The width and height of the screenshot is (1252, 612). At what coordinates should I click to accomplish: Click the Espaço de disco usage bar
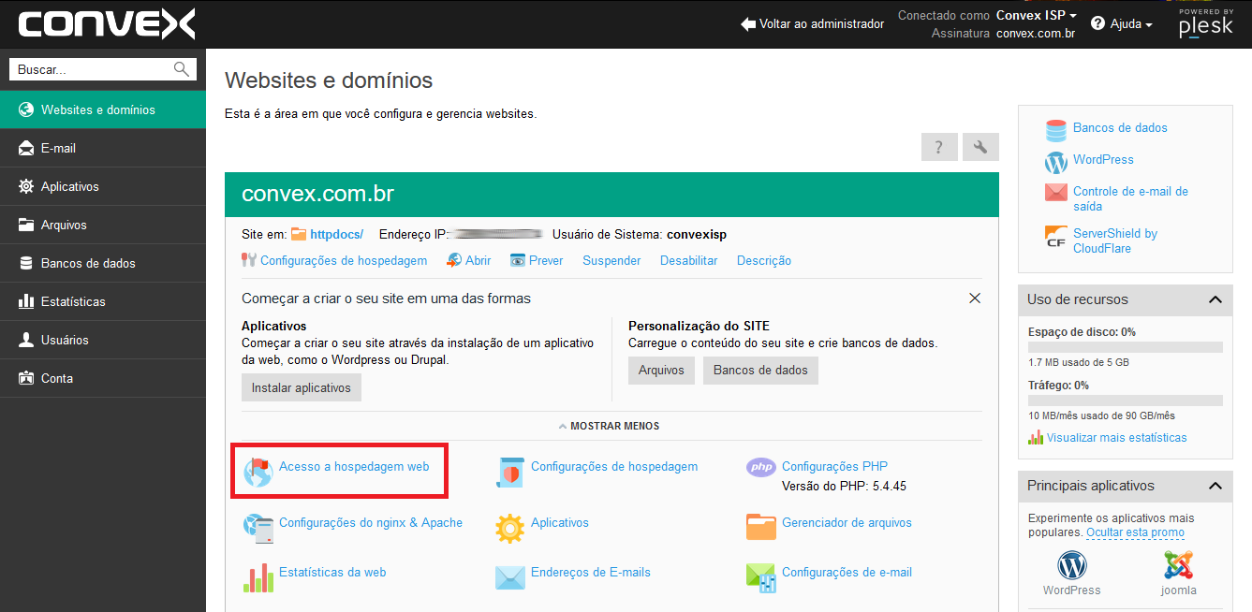pyautogui.click(x=1125, y=347)
